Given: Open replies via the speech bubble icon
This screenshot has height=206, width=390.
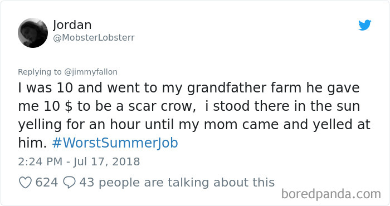Looking at the screenshot, I should coord(69,183).
